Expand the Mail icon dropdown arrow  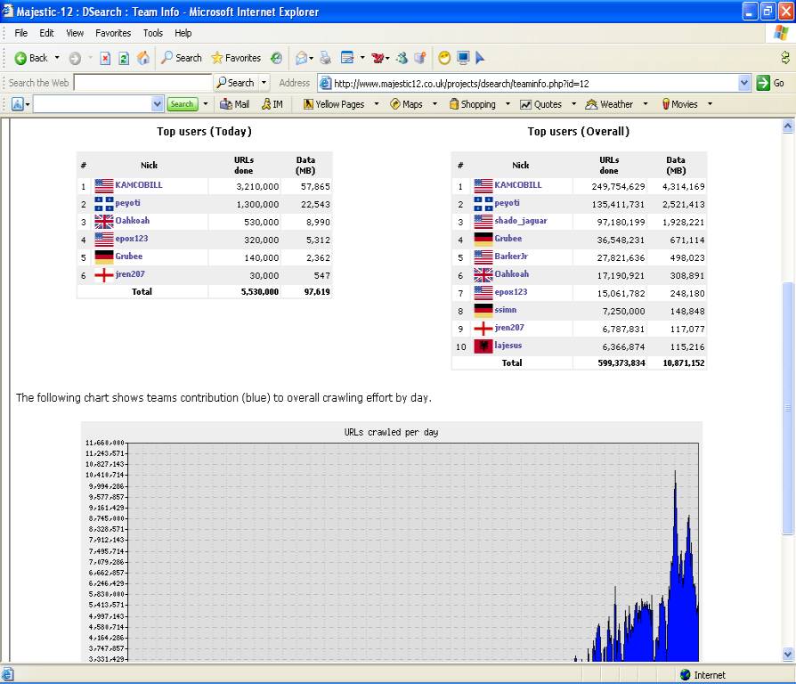(x=311, y=59)
